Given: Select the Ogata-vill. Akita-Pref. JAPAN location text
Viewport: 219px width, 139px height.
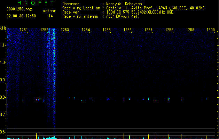Looking at the screenshot, I should coord(155,8).
